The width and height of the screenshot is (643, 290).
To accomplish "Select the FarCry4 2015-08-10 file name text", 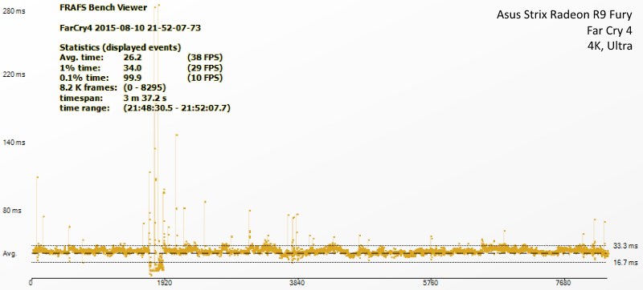I will tap(130, 28).
